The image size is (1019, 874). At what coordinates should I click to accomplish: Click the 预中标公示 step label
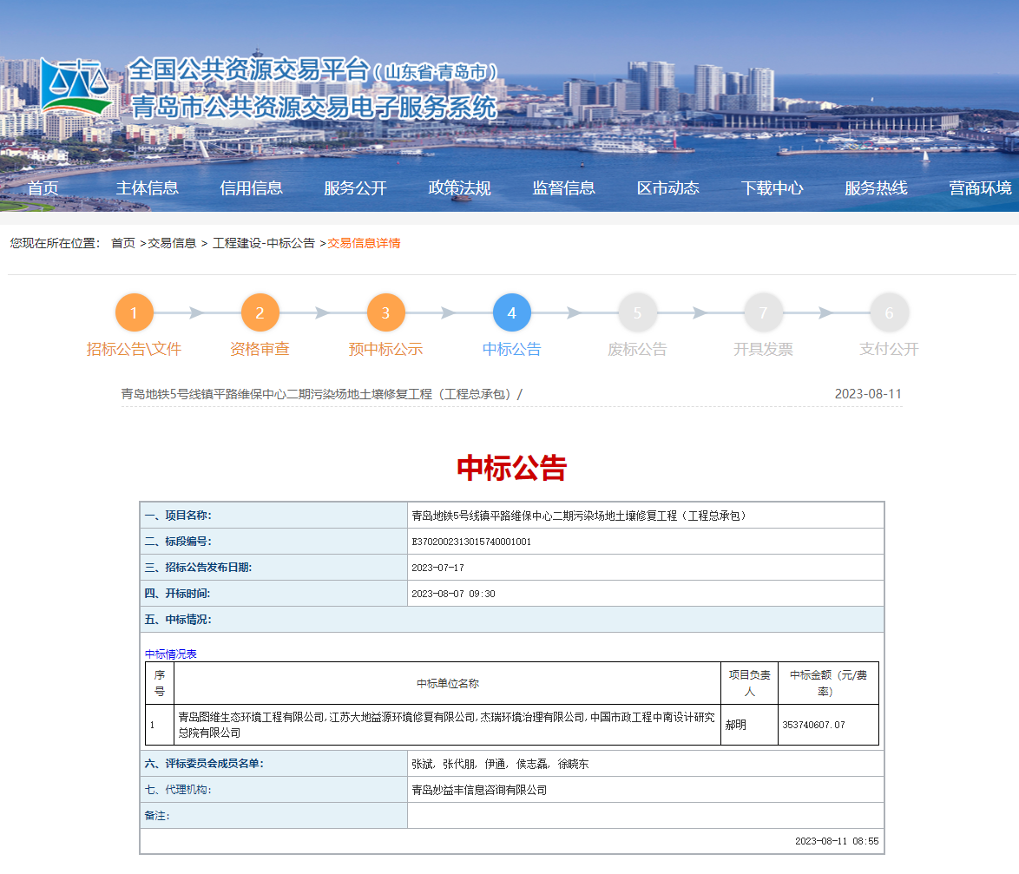point(385,350)
